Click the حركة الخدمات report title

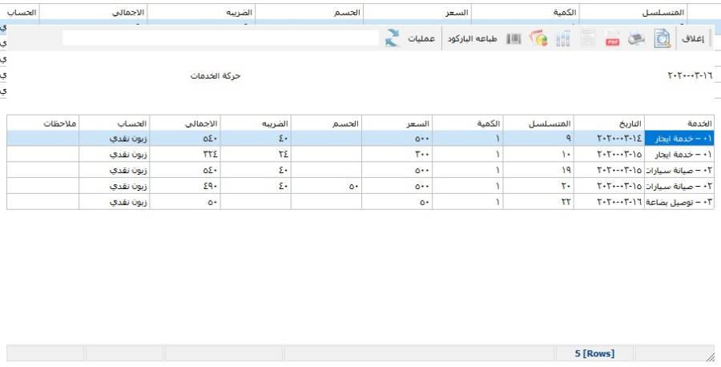point(215,76)
